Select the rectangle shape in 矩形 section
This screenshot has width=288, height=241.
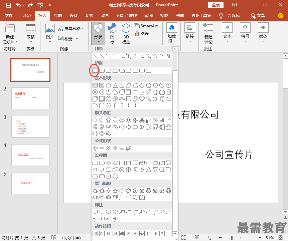point(95,71)
